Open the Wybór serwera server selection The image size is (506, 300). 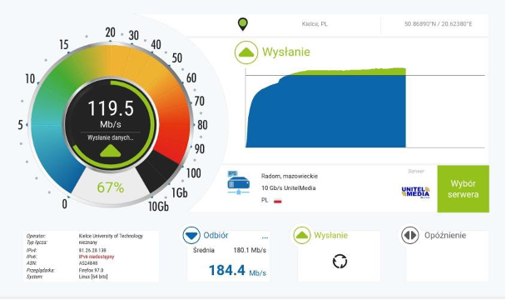(463, 189)
